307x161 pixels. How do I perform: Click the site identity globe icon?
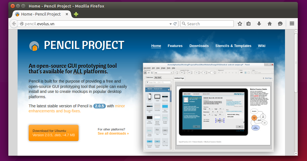(22, 24)
